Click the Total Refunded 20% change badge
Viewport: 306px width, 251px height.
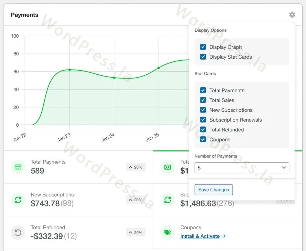136,233
